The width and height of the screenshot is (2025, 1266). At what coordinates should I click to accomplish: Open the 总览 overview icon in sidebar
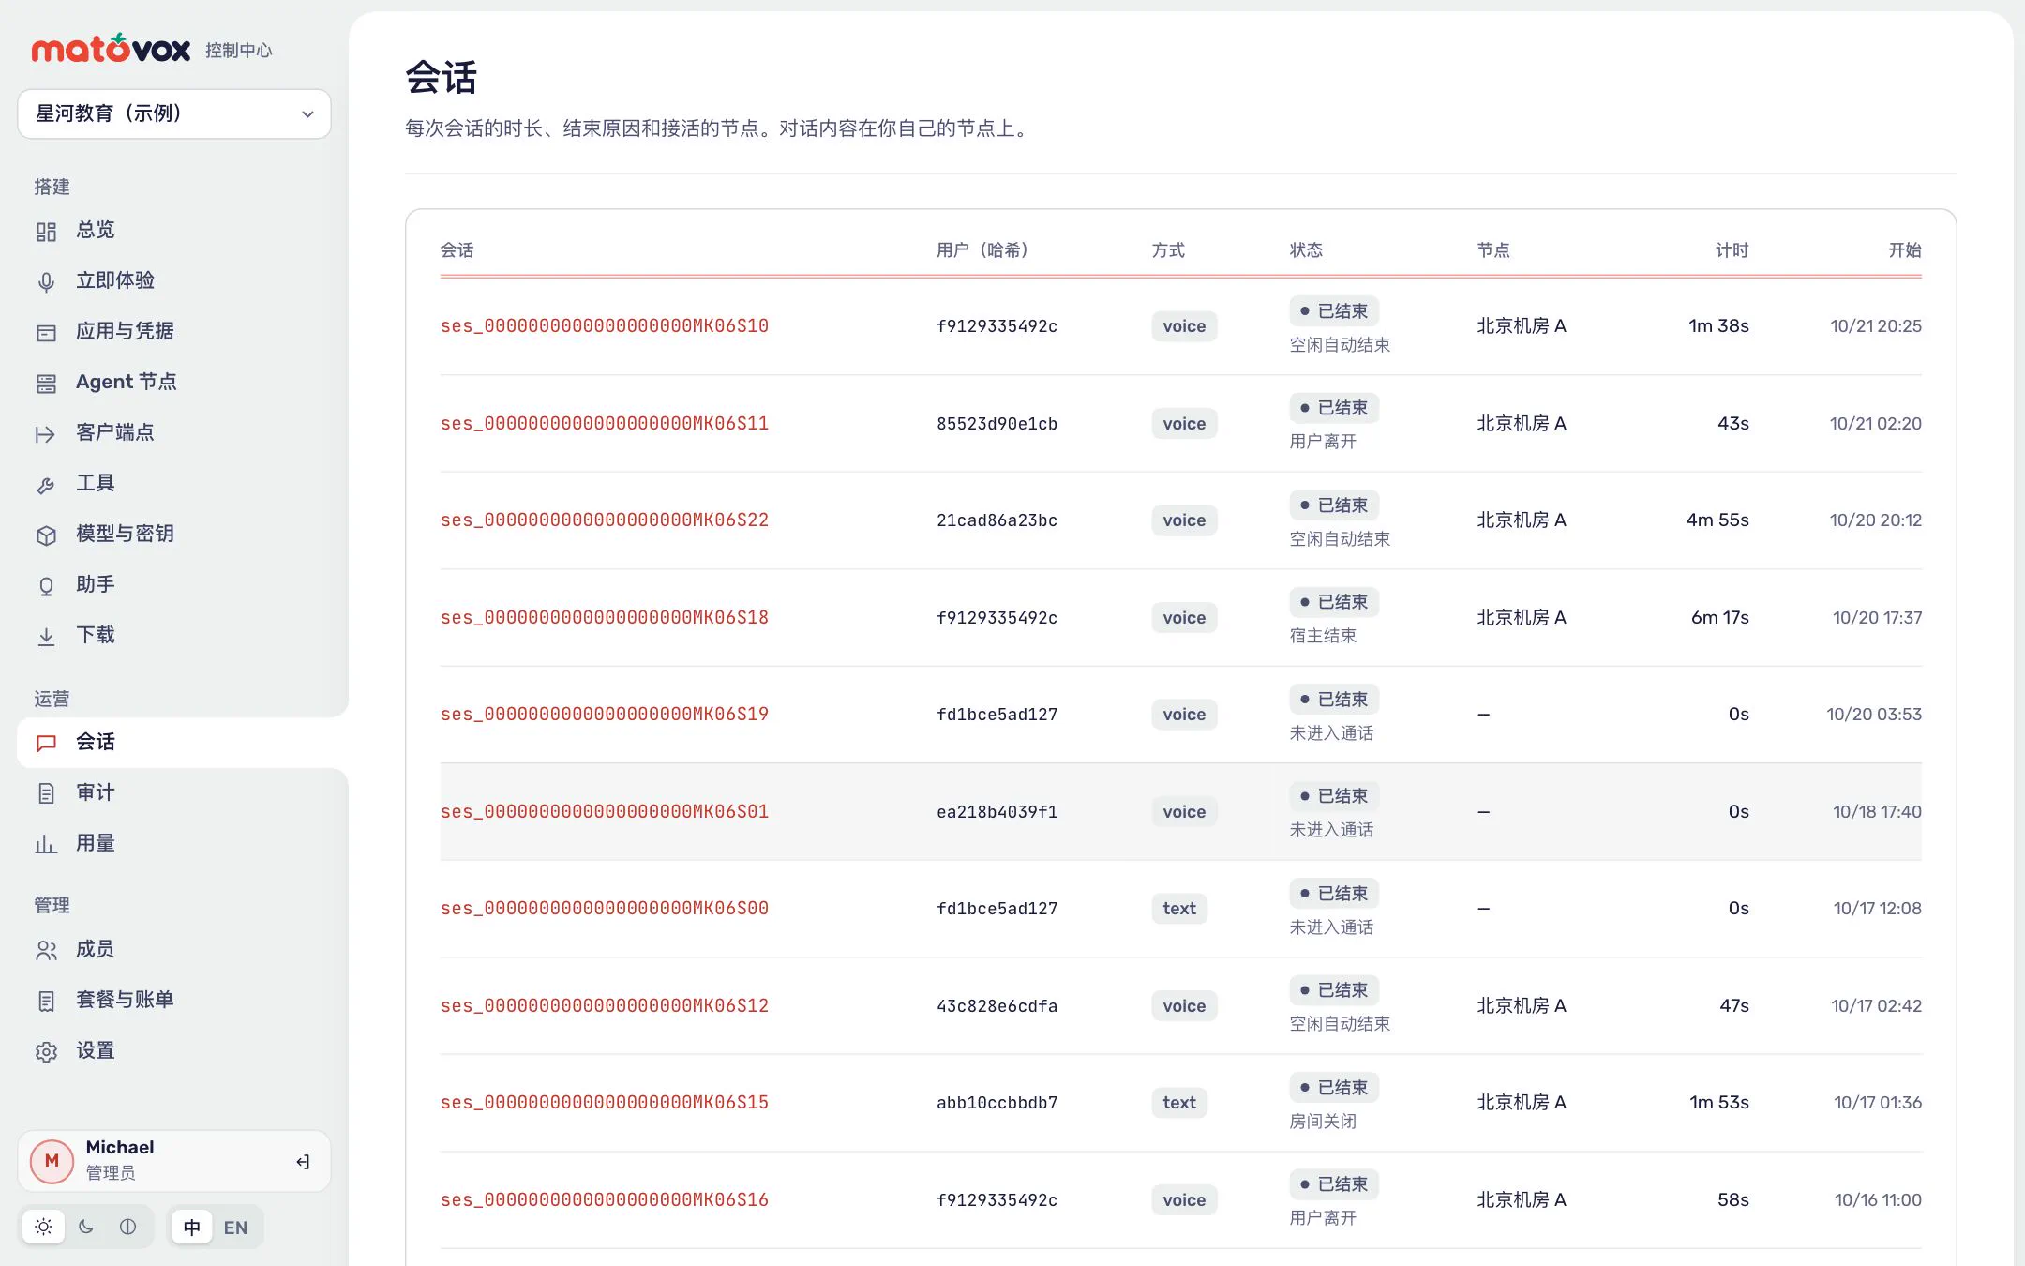coord(46,231)
